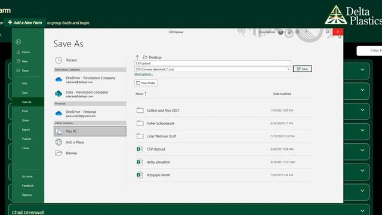Expand the Chad Greenwalt row chevron
Image resolution: width=382 pixels, height=215 pixels.
[x=362, y=211]
